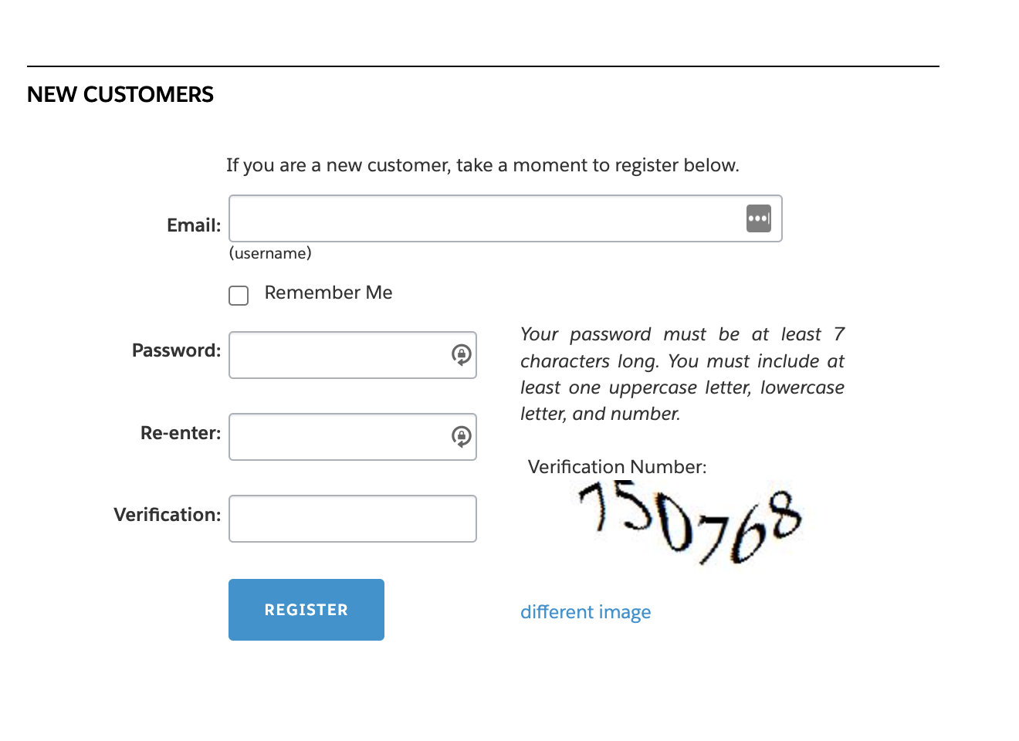Click the password manager icon in Email field
The height and width of the screenshot is (741, 1019).
(759, 218)
